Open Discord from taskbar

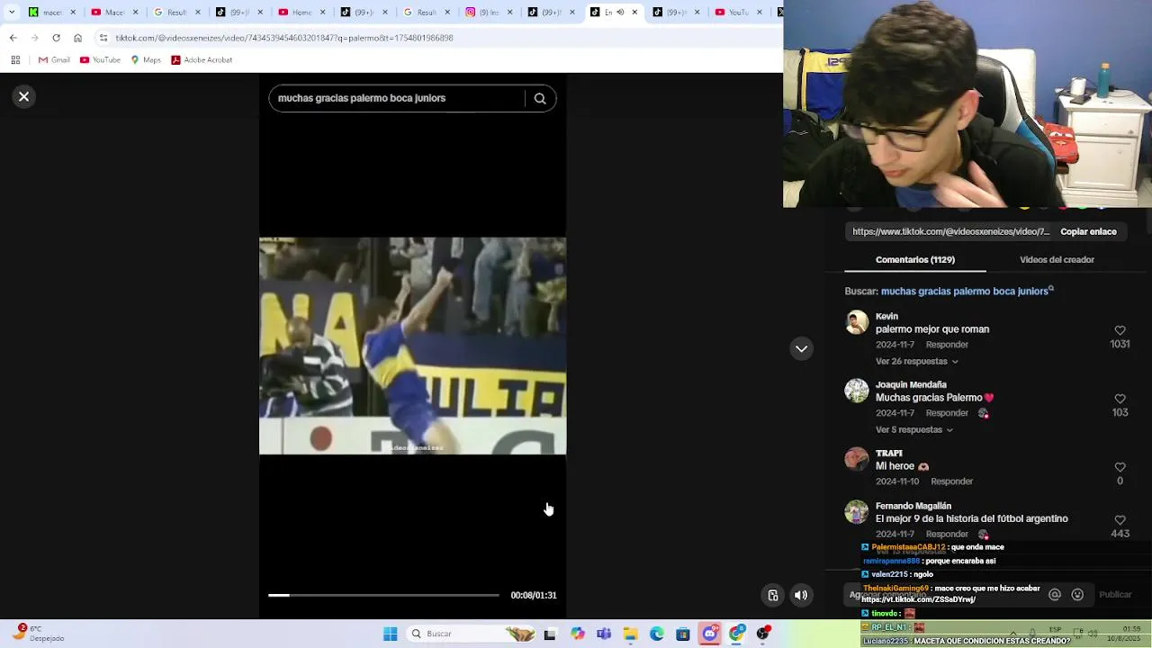coord(710,634)
